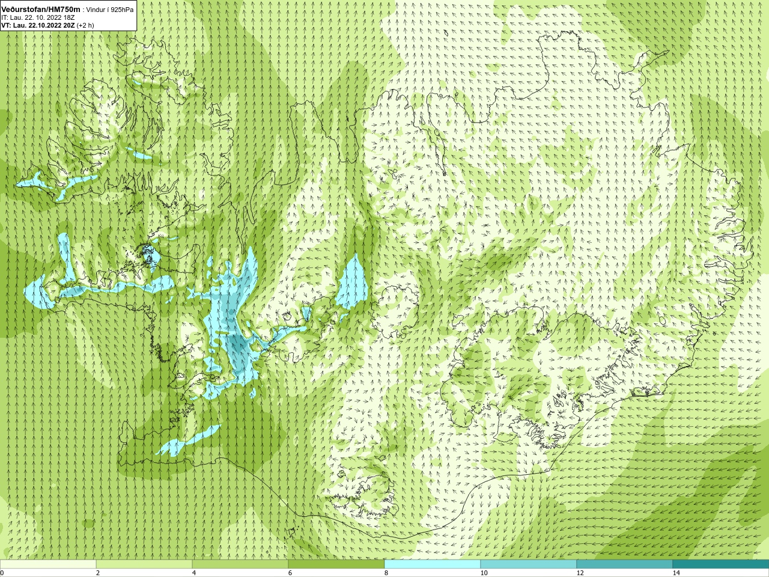769x577 pixels.
Task: Click the palest legend swatch between 0 and 2
Action: [x=48, y=564]
